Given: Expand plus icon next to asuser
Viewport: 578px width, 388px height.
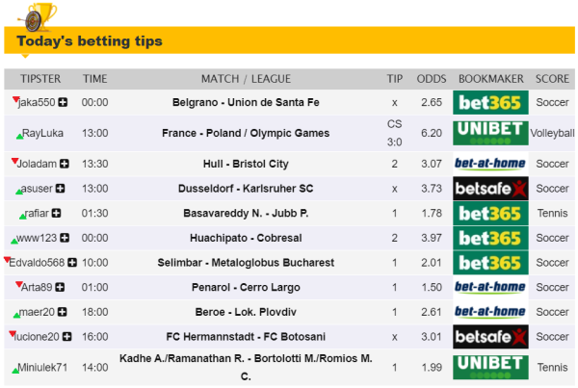Looking at the screenshot, I should (60, 189).
